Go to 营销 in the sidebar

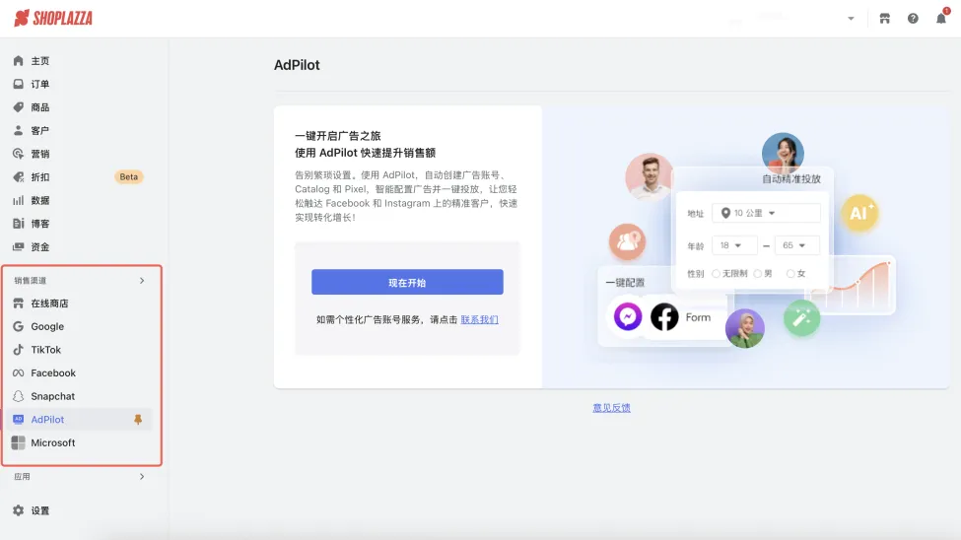tap(40, 154)
